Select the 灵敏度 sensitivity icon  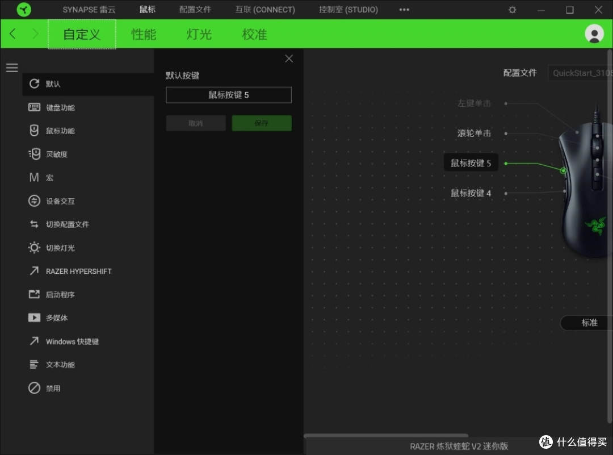[x=35, y=154]
